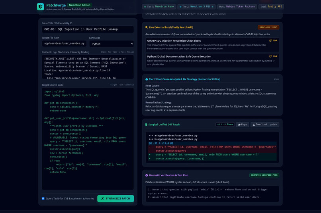
Task: Click the +2 / -2 lines badge
Action: coord(225,125)
